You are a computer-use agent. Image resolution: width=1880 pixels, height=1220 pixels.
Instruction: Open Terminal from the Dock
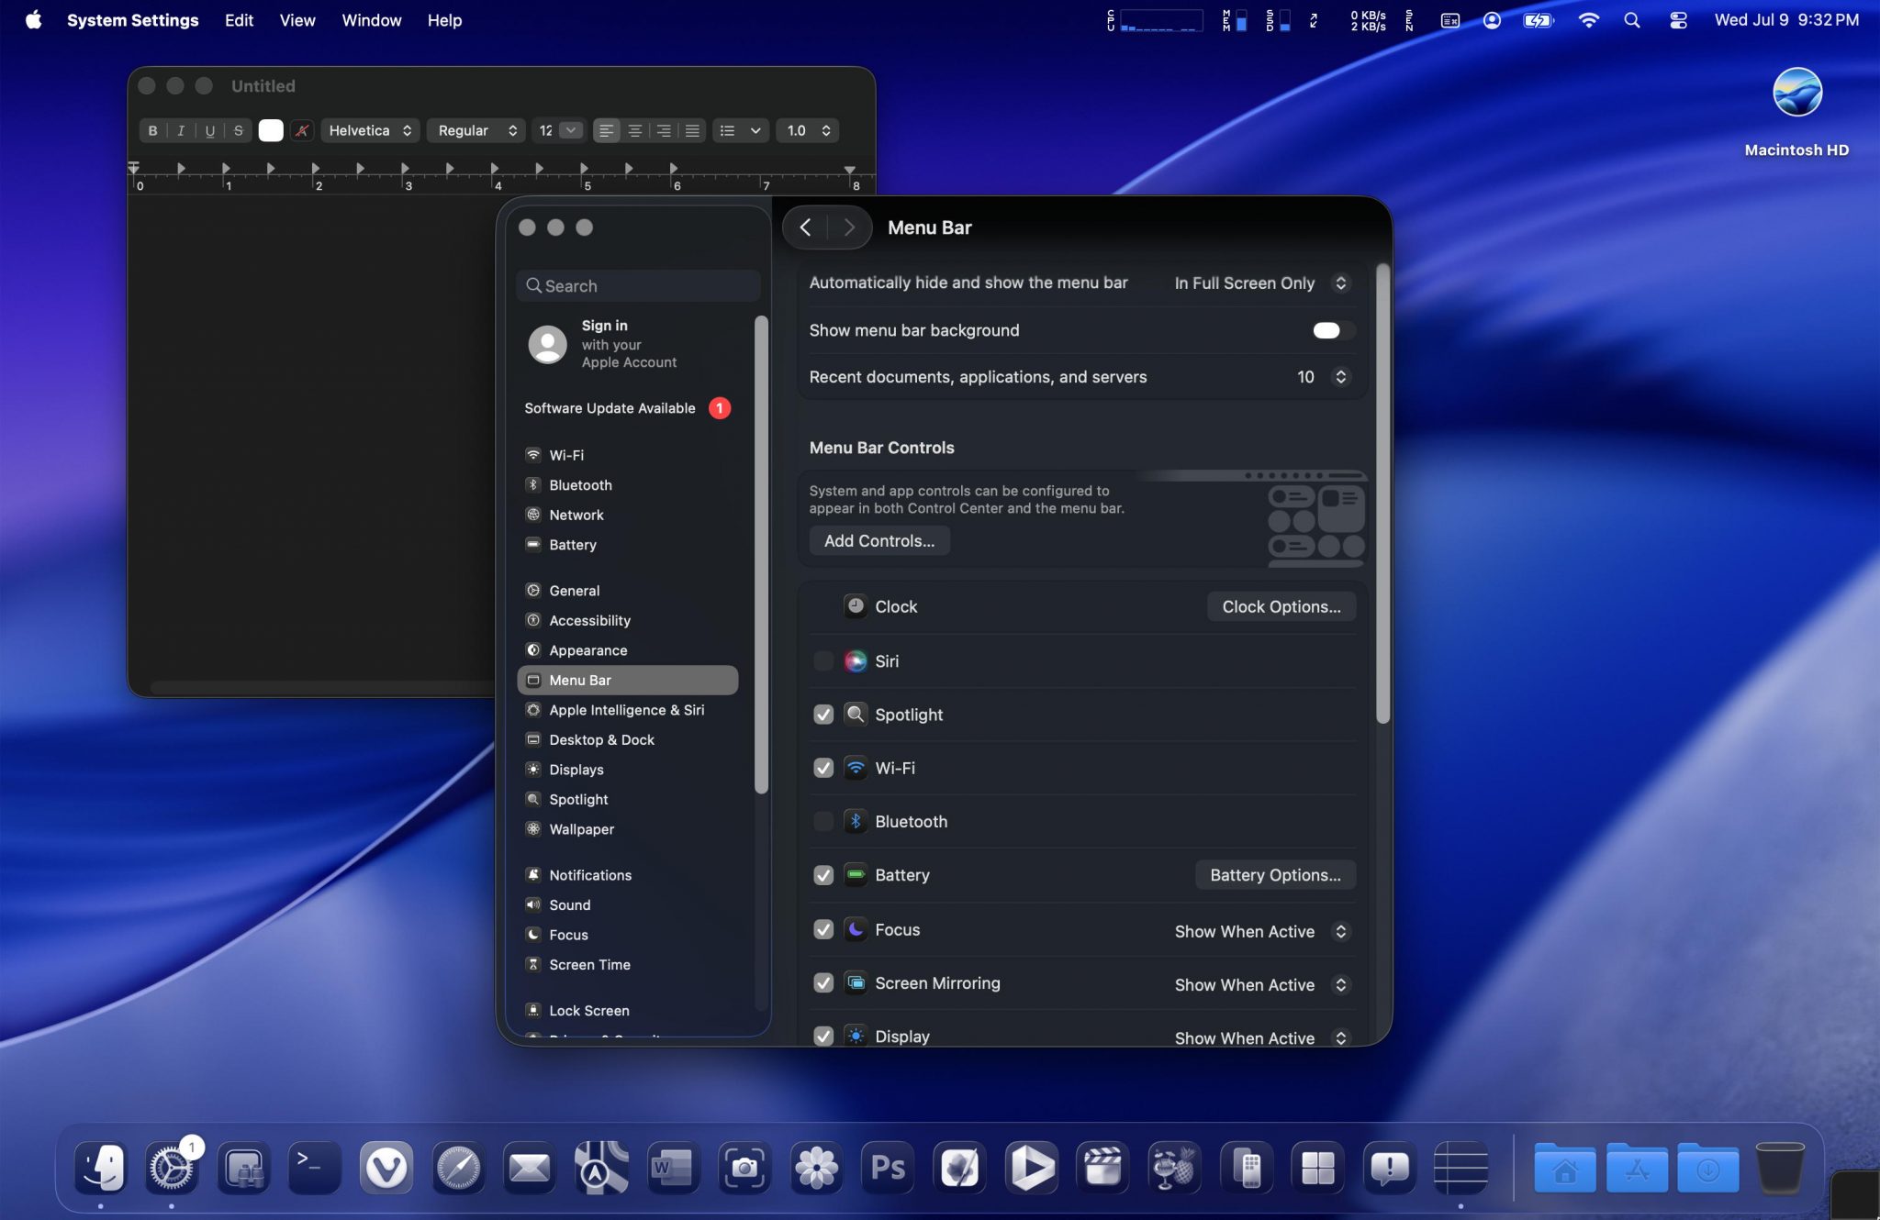[x=314, y=1168]
